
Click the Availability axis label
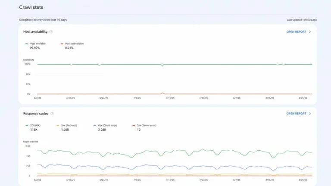(x=28, y=60)
